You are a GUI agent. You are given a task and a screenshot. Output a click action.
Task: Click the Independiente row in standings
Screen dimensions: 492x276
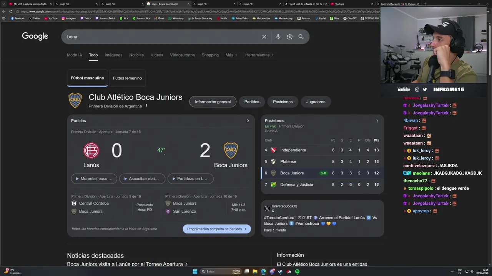322,150
